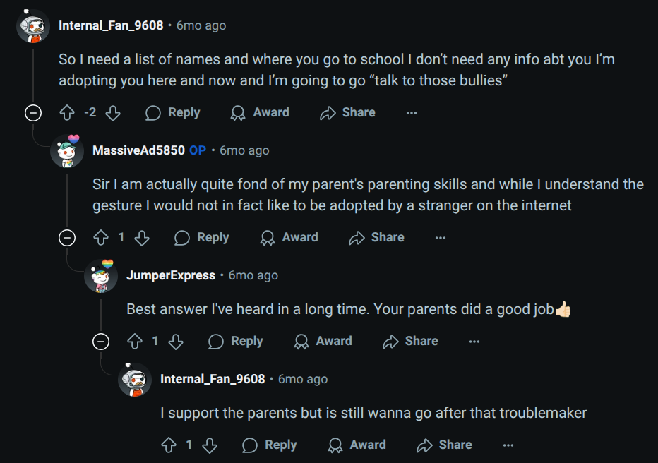658x463 pixels.
Task: Upvote JumperExpress's 'Best answer' comment
Action: pyautogui.click(x=135, y=342)
